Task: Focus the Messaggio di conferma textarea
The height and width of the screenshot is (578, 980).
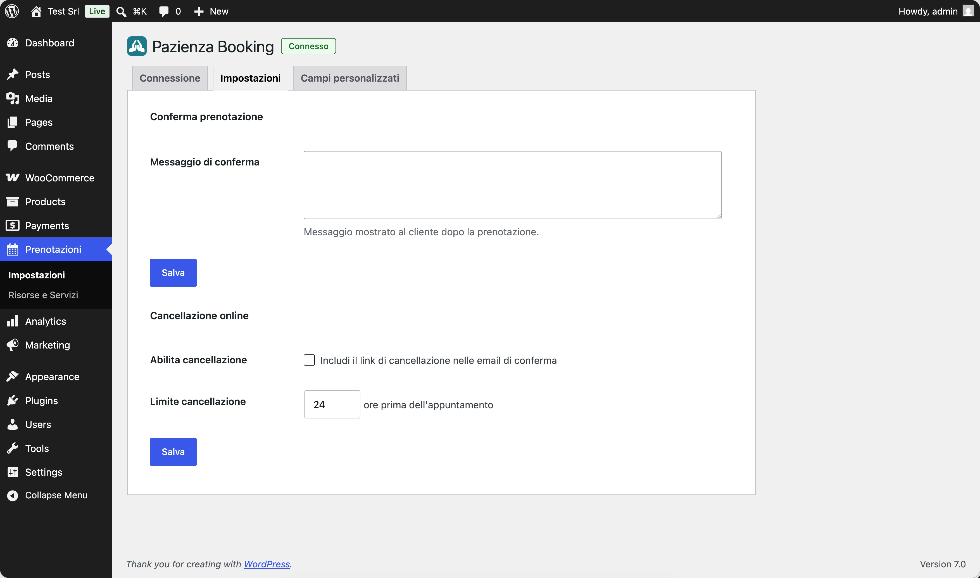Action: tap(513, 185)
